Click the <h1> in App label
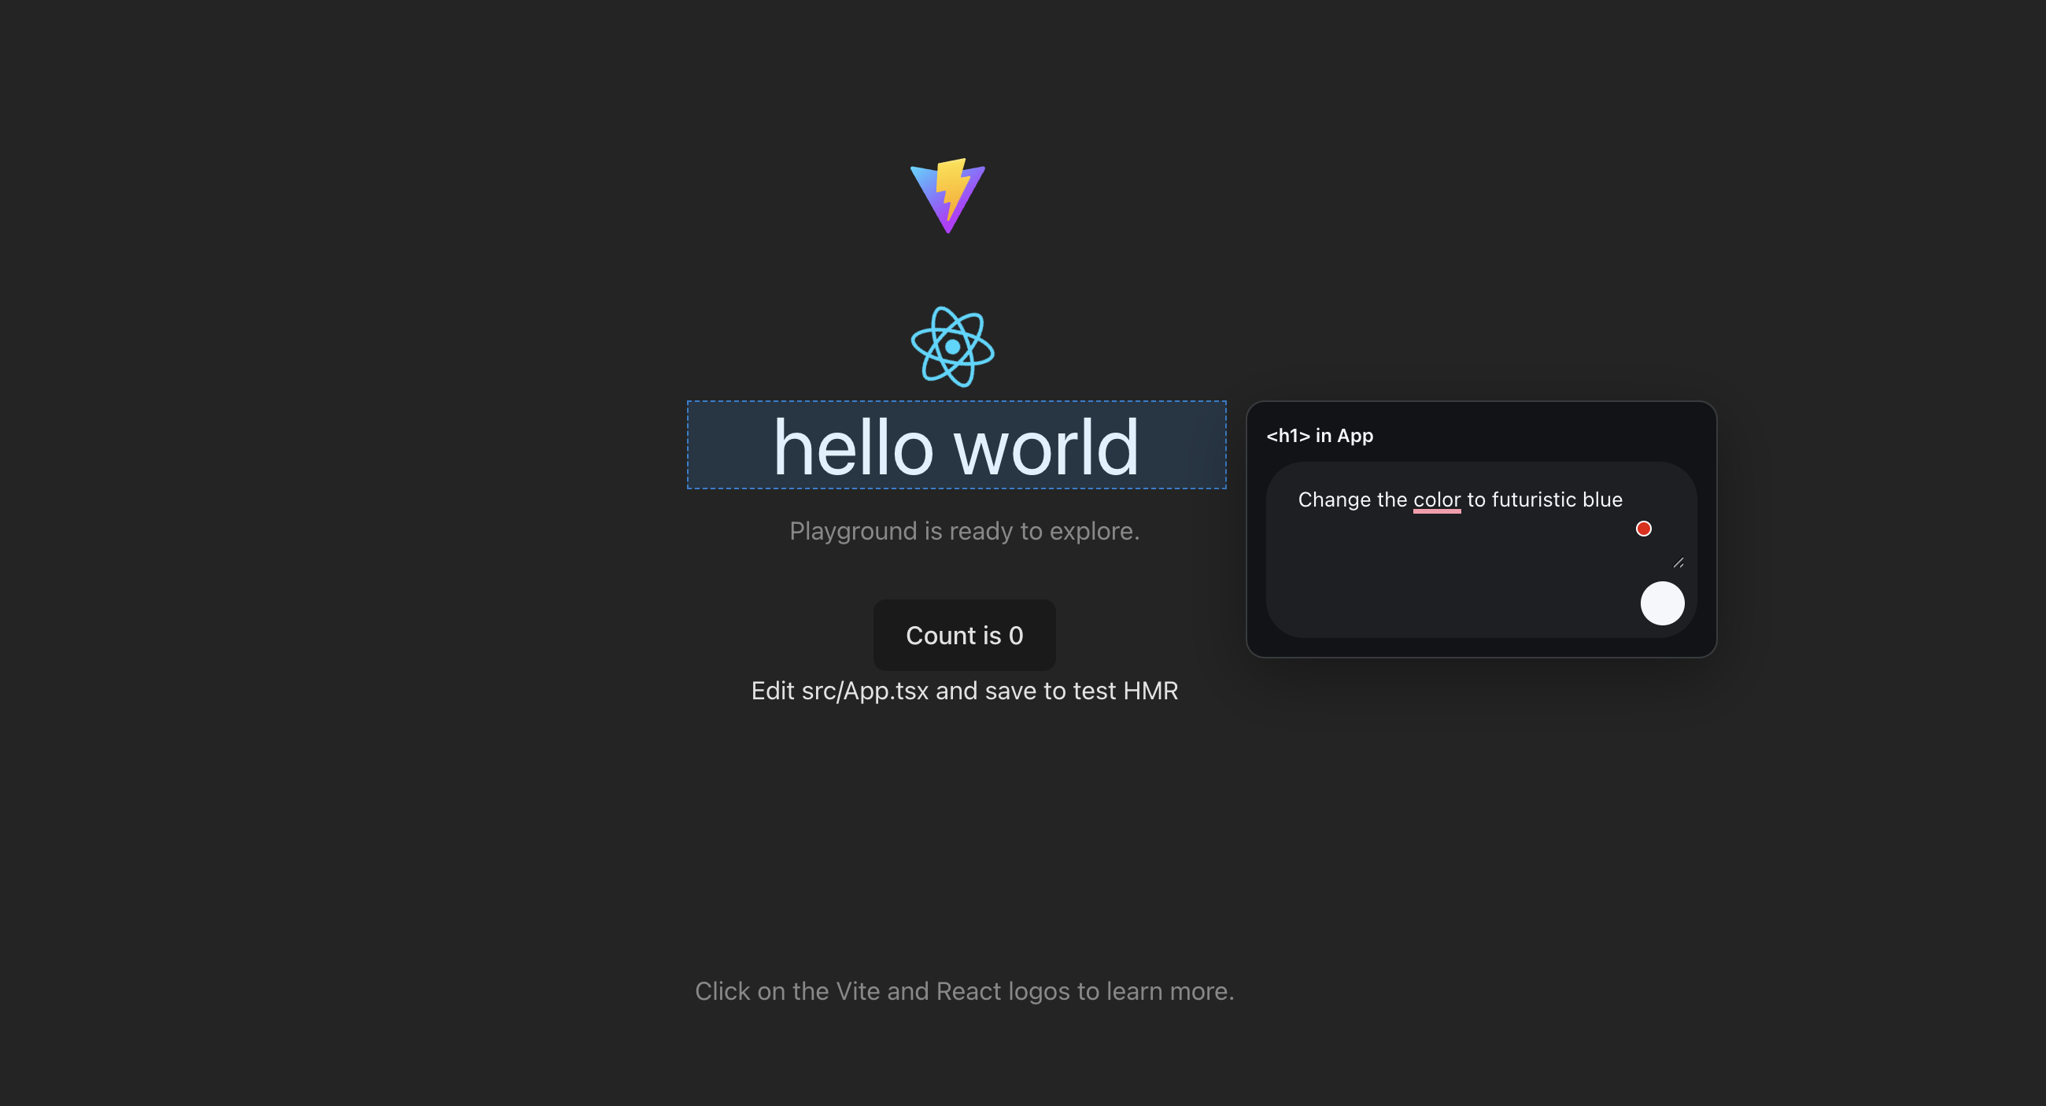Viewport: 2046px width, 1106px height. (1319, 436)
